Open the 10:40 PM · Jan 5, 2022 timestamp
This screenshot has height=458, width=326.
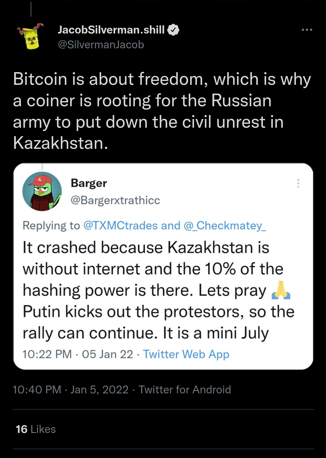coord(71,389)
